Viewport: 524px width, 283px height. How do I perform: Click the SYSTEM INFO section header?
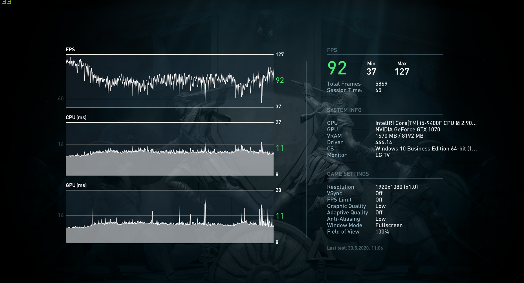tap(344, 110)
